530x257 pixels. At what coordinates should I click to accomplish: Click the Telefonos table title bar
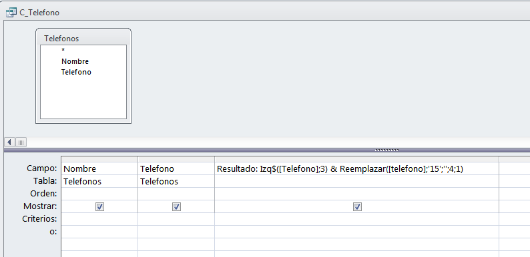(x=83, y=38)
